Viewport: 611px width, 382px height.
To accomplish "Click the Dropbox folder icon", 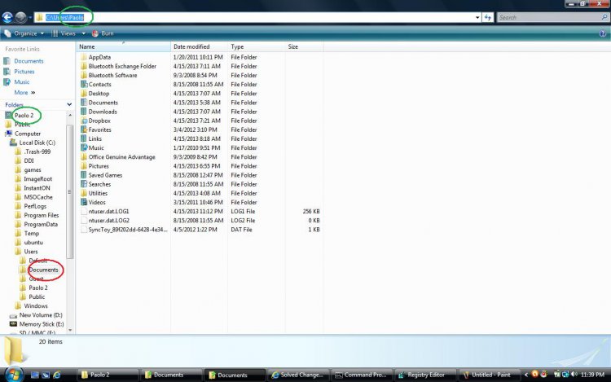I will point(83,121).
